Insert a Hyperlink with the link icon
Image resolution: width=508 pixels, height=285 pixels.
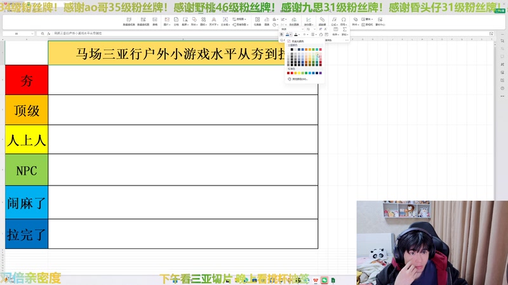coord(322,22)
